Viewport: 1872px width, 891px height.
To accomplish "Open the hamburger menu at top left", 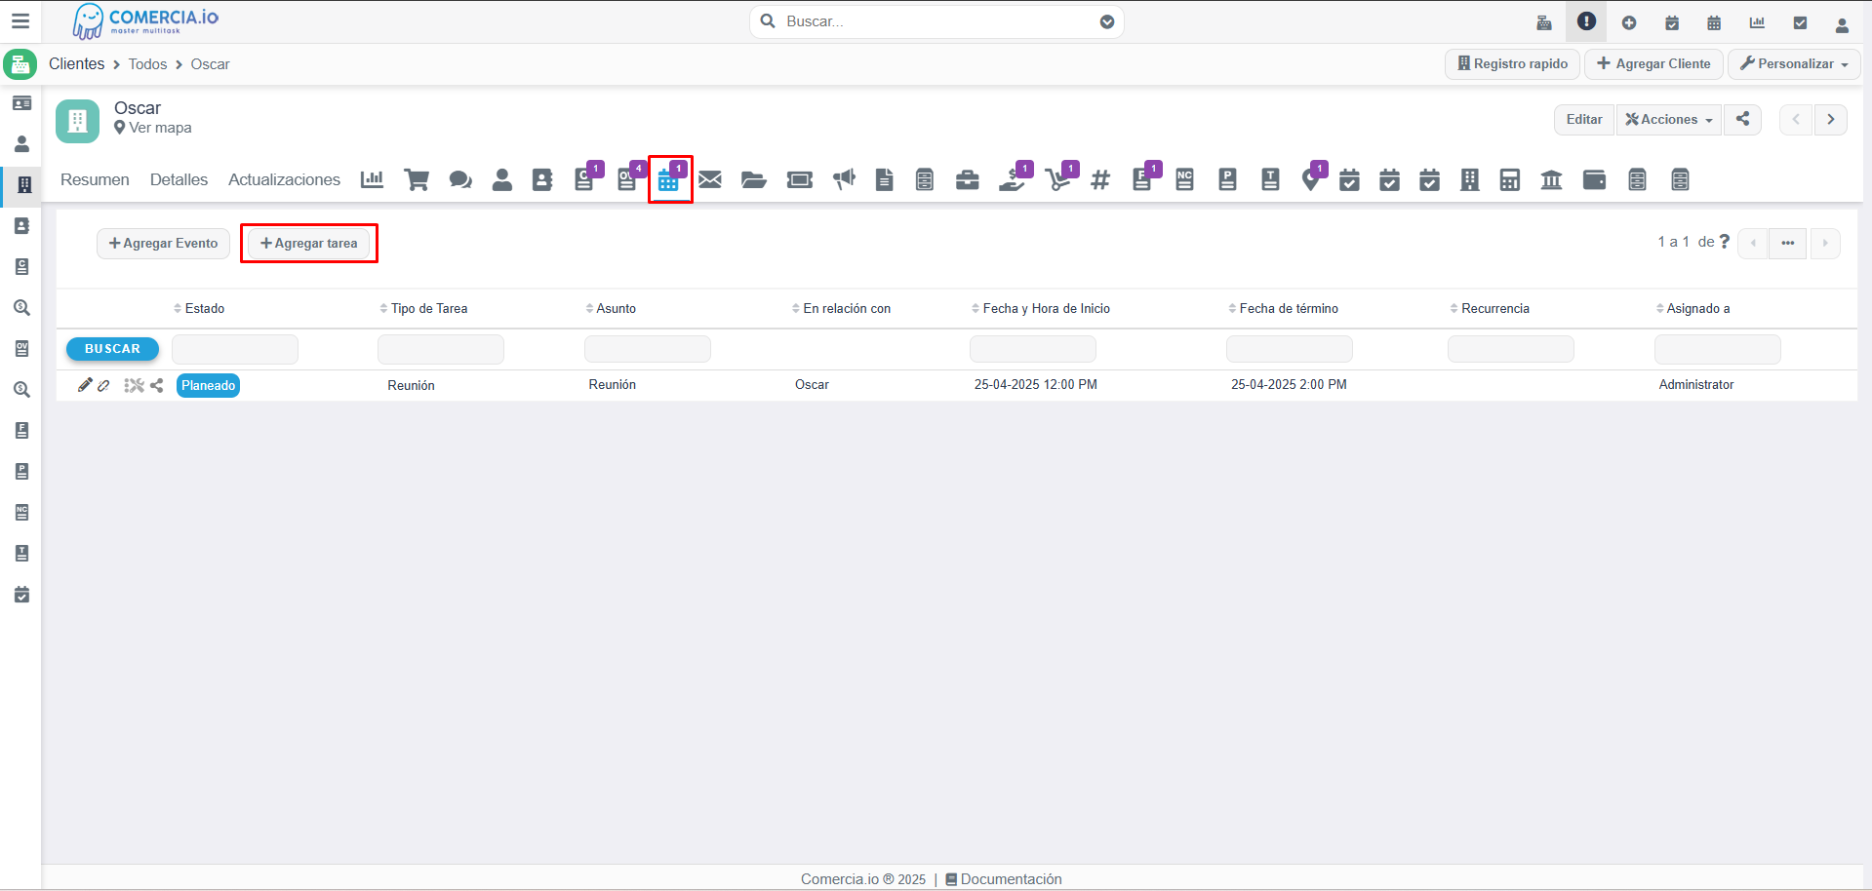I will point(20,20).
